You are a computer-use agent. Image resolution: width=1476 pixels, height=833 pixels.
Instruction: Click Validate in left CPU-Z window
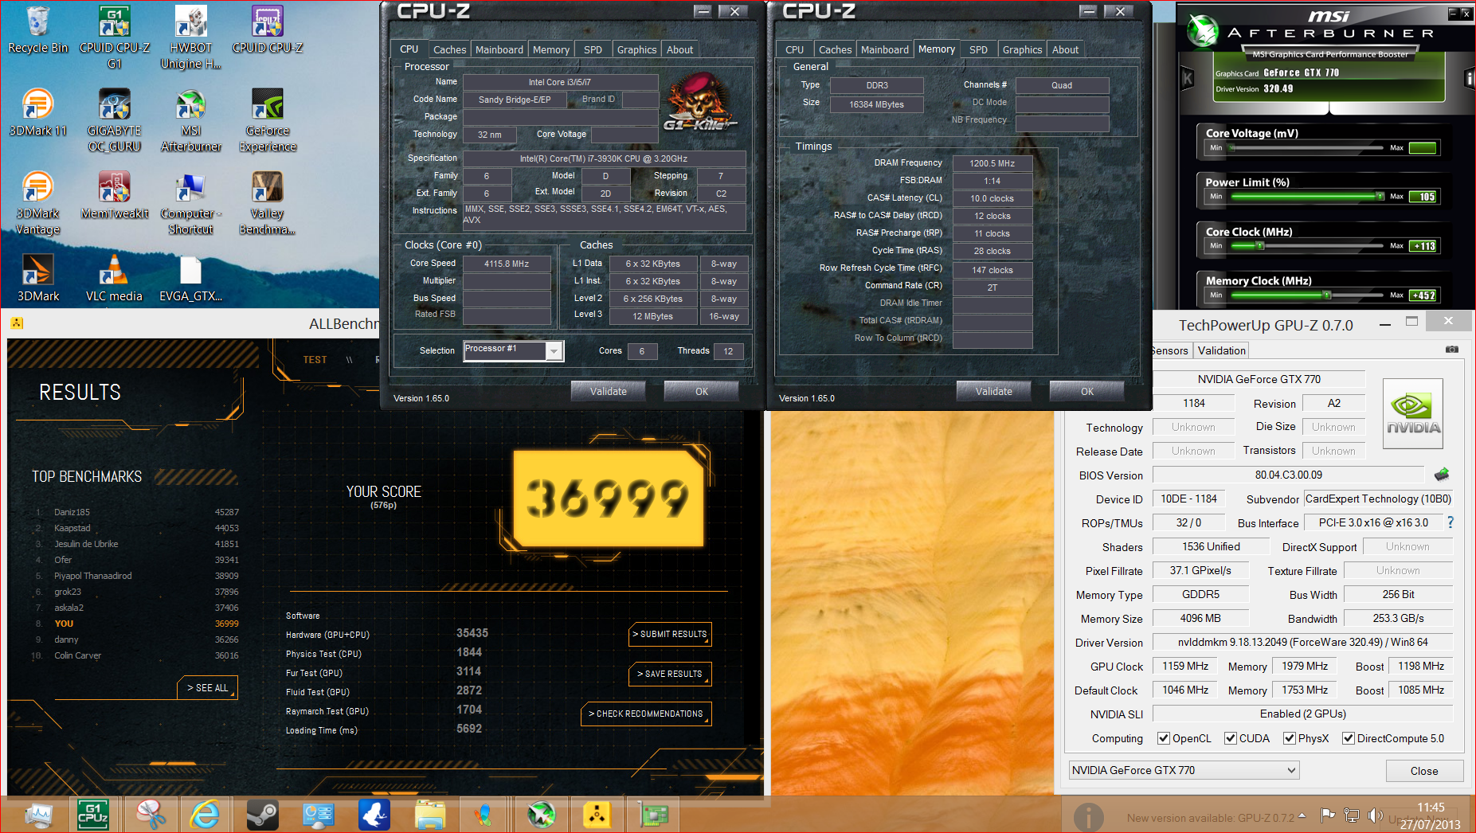[609, 391]
